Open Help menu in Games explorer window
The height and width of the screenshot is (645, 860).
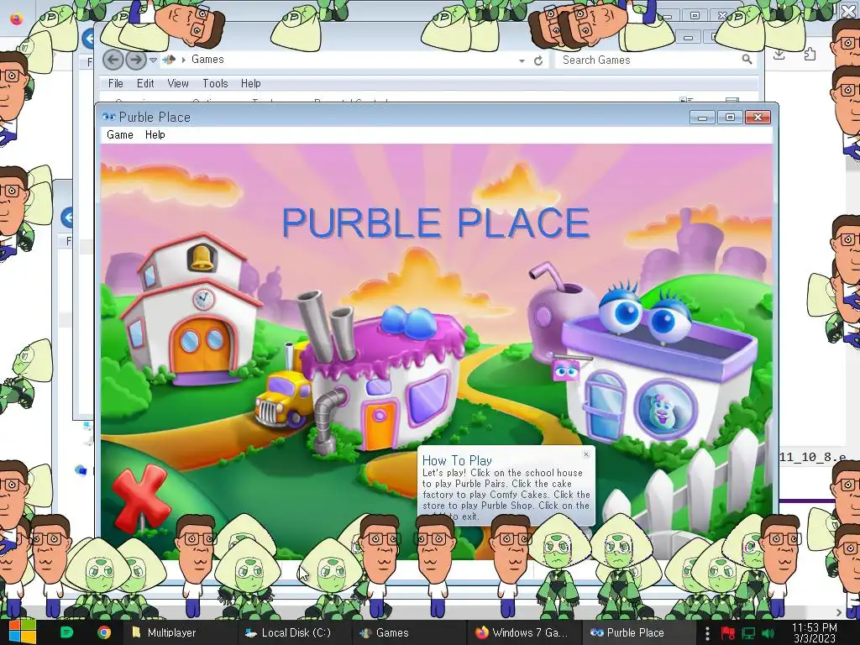pyautogui.click(x=250, y=83)
